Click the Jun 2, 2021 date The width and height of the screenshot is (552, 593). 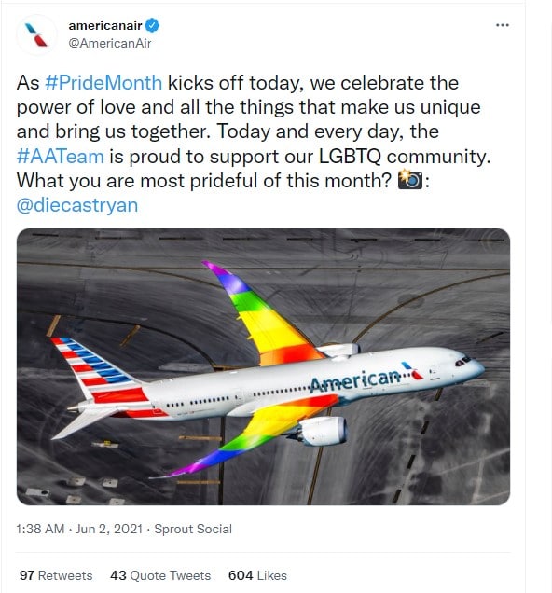(109, 529)
